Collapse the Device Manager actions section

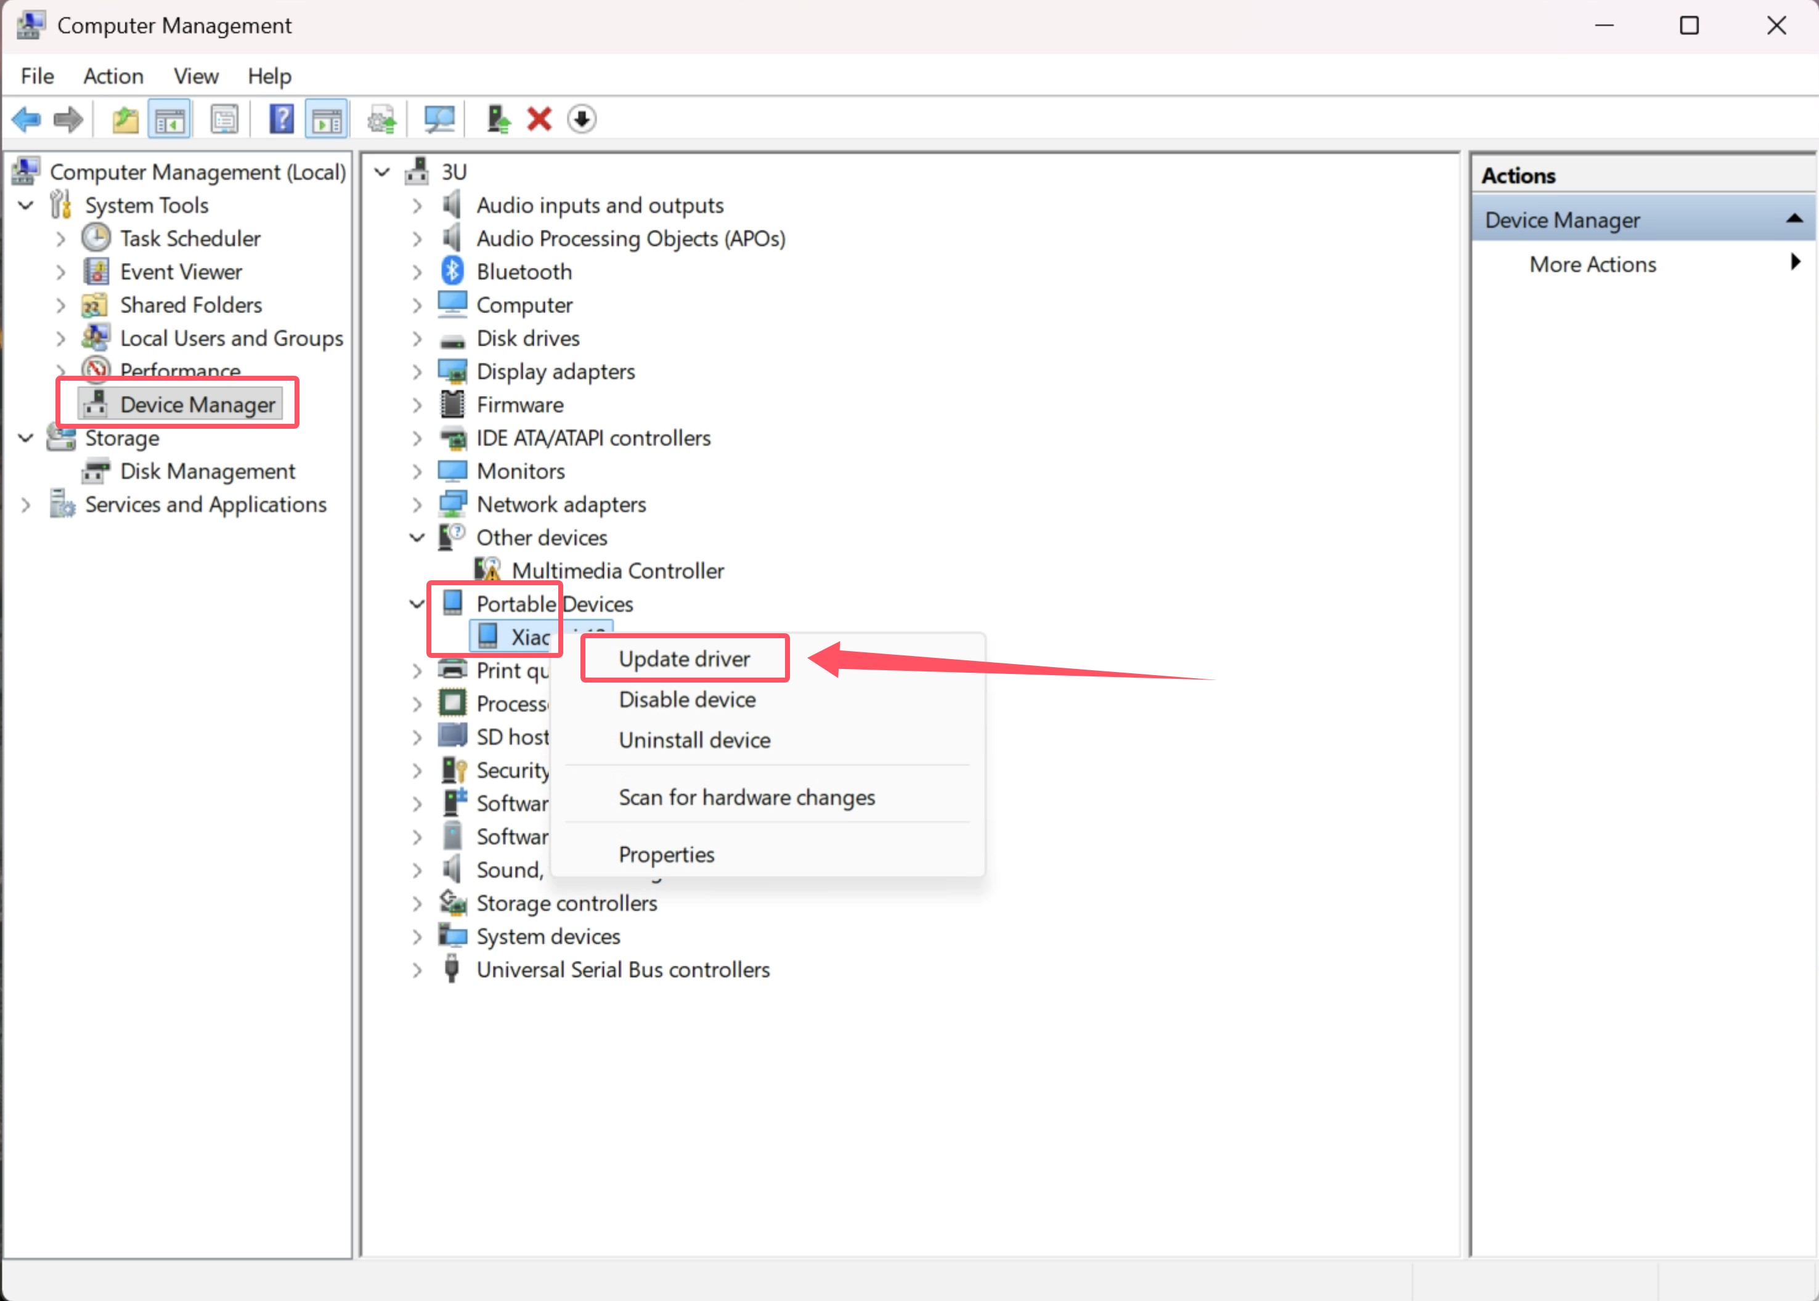(1794, 219)
